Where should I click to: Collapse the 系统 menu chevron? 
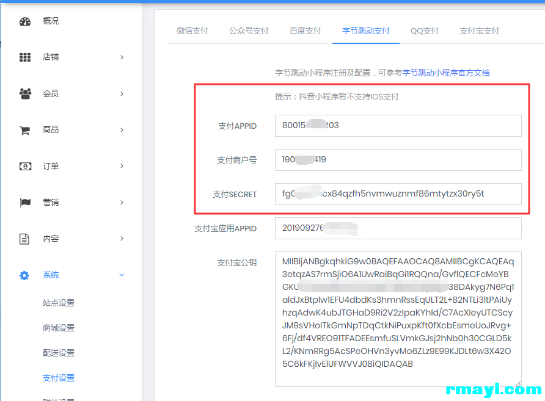coord(122,275)
